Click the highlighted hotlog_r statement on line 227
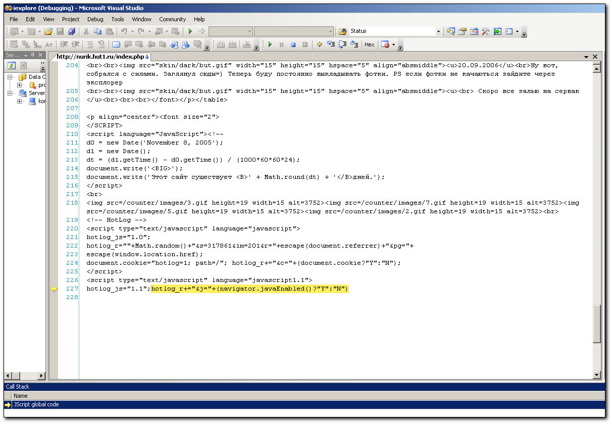The width and height of the screenshot is (612, 424). pos(250,289)
